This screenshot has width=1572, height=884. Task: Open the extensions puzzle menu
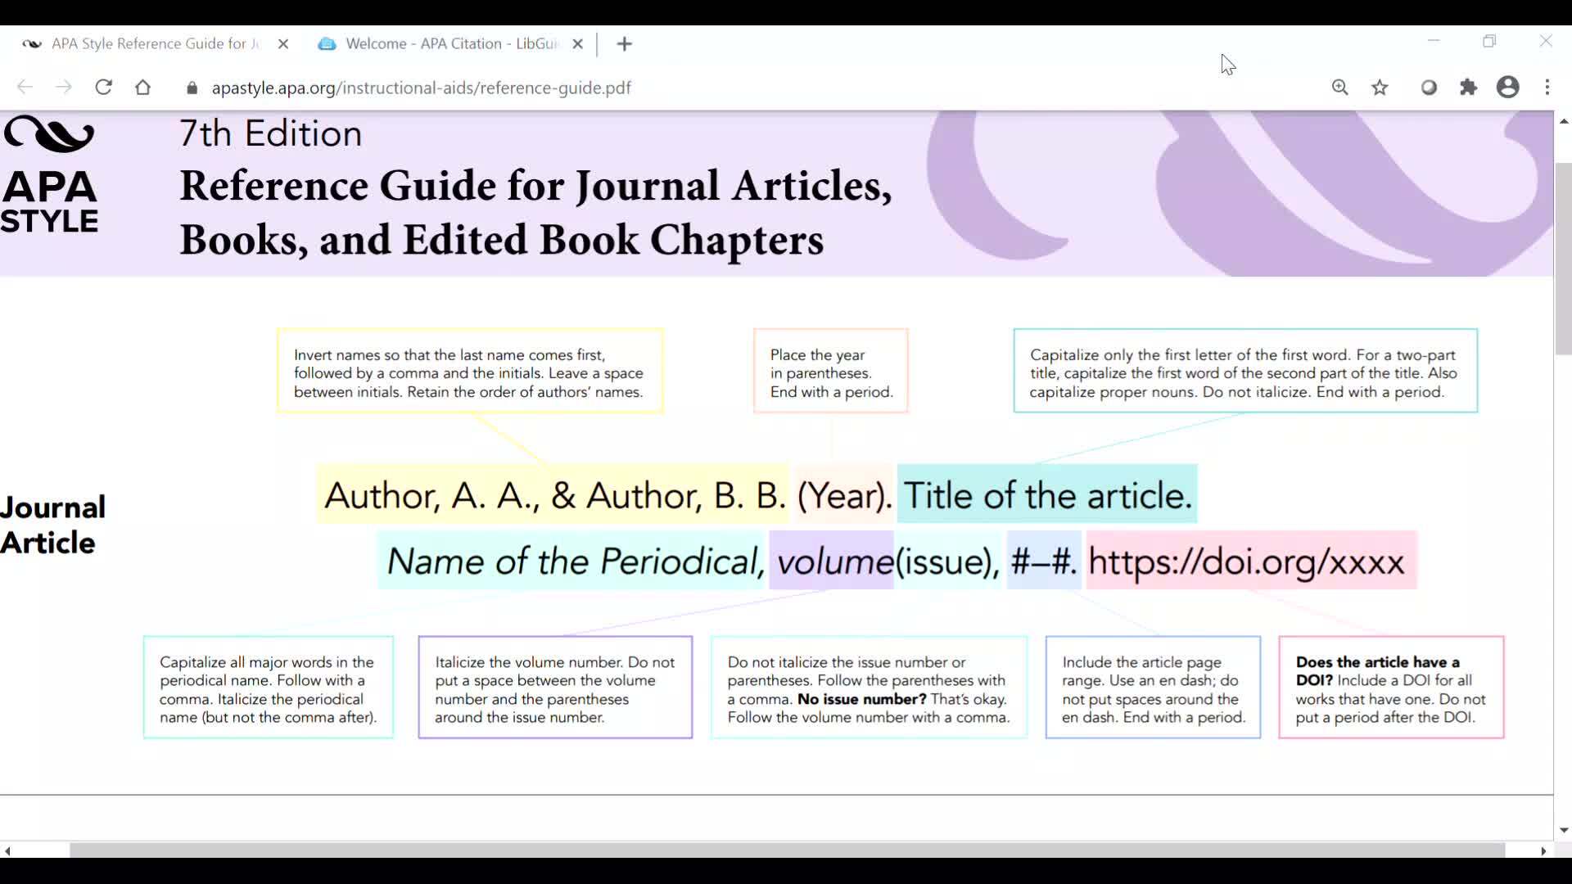(x=1469, y=87)
